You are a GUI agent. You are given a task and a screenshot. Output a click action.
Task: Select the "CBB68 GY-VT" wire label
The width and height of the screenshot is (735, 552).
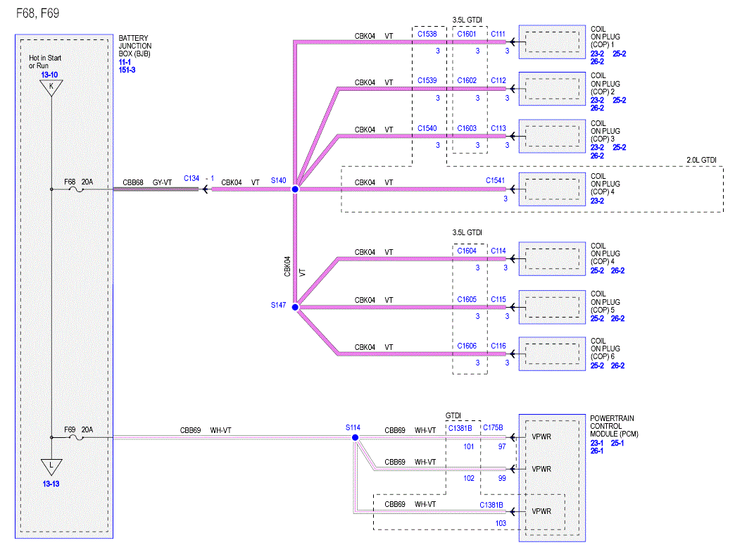[x=147, y=183]
